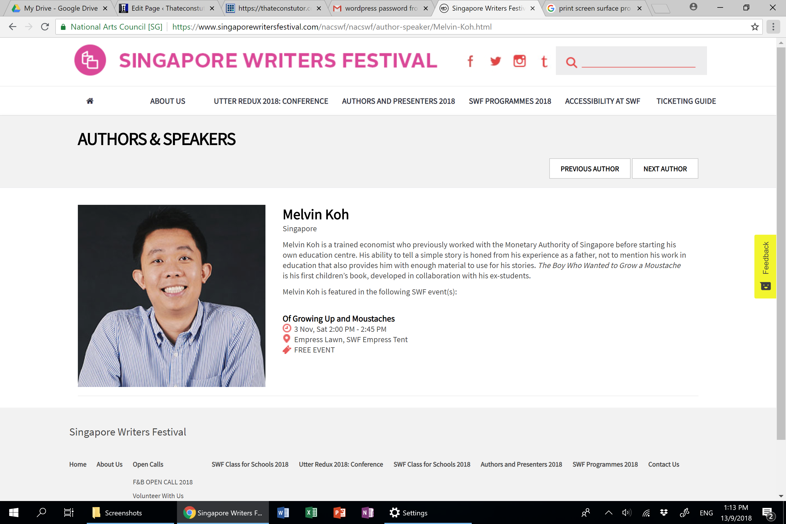Open SWF PROGRAMMES 2018 menu

[x=510, y=101]
